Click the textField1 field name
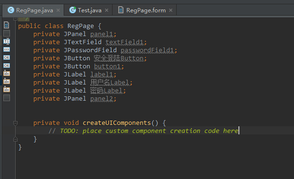Screen dimensions: 294x179 (124, 42)
